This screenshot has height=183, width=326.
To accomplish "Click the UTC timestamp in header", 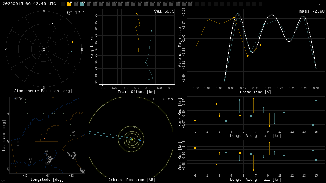I will [29, 4].
